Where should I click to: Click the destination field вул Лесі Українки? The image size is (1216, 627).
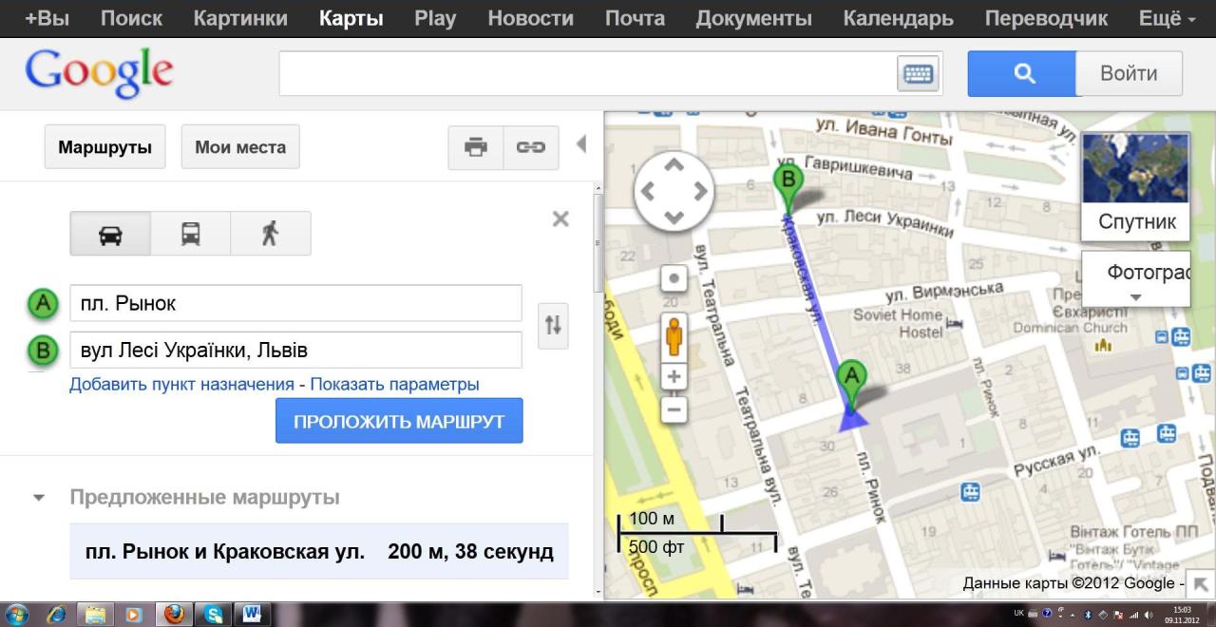pyautogui.click(x=295, y=350)
